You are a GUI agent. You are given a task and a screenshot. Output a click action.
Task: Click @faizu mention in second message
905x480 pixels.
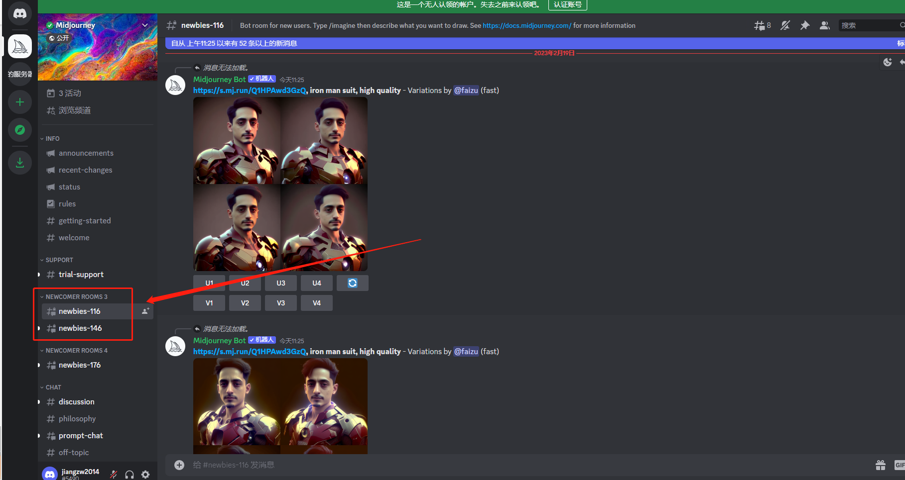tap(466, 352)
